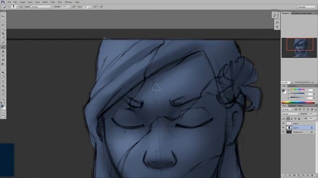This screenshot has height=178, width=318.
Task: Select the Gradient tool
Action: (3, 64)
